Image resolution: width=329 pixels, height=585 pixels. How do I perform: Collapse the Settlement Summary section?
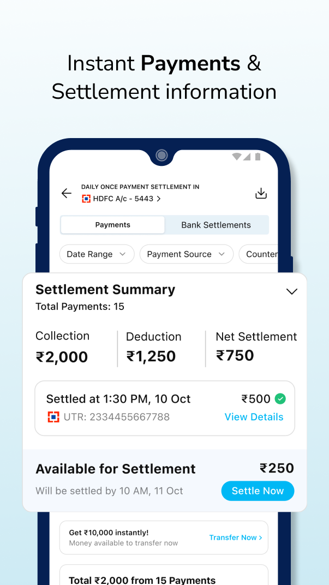292,291
